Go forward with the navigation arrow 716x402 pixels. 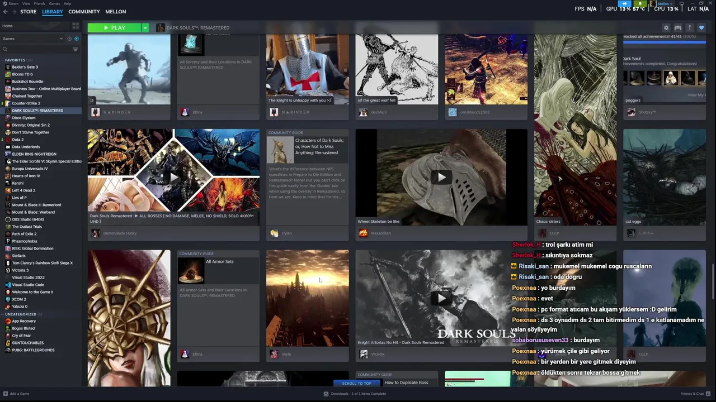pyautogui.click(x=13, y=11)
